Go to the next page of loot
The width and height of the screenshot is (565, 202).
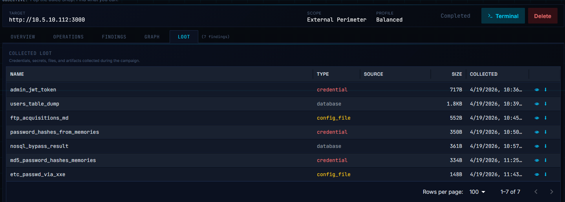(552, 192)
